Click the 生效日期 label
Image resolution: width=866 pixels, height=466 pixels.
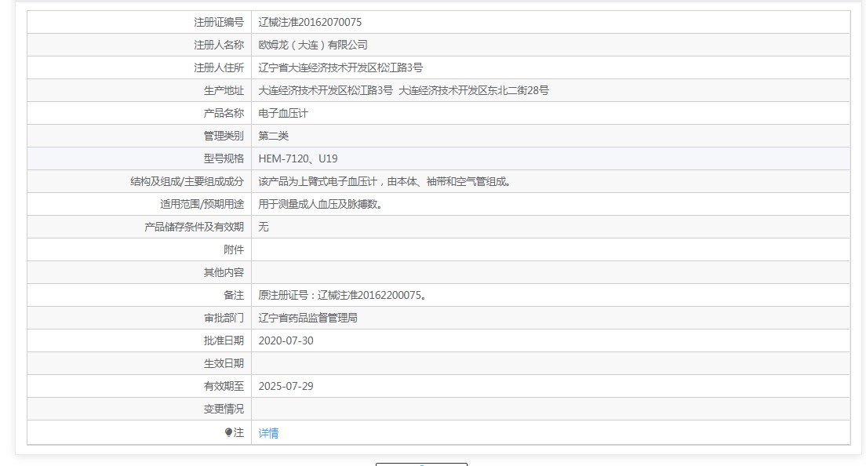point(224,363)
